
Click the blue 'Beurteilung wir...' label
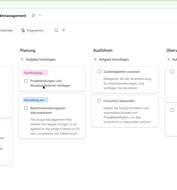[x=35, y=100]
